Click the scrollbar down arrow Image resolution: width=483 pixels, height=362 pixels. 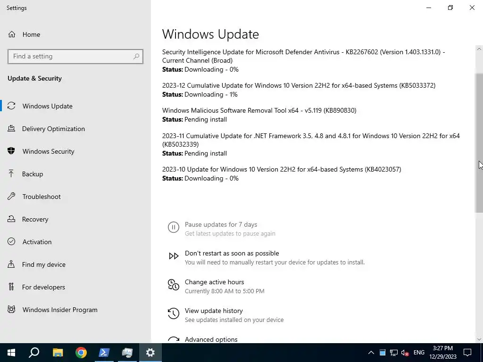tap(479, 339)
